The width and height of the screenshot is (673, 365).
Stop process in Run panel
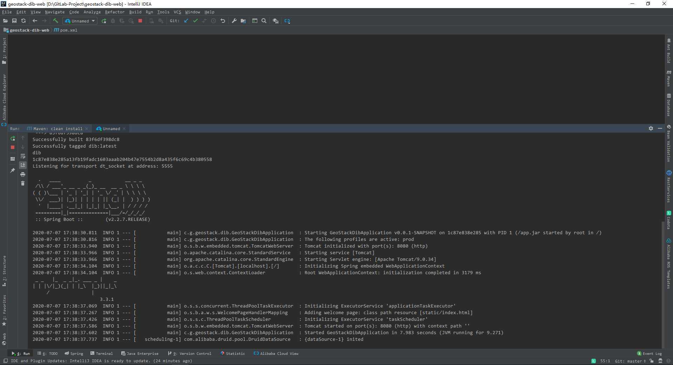pos(13,147)
